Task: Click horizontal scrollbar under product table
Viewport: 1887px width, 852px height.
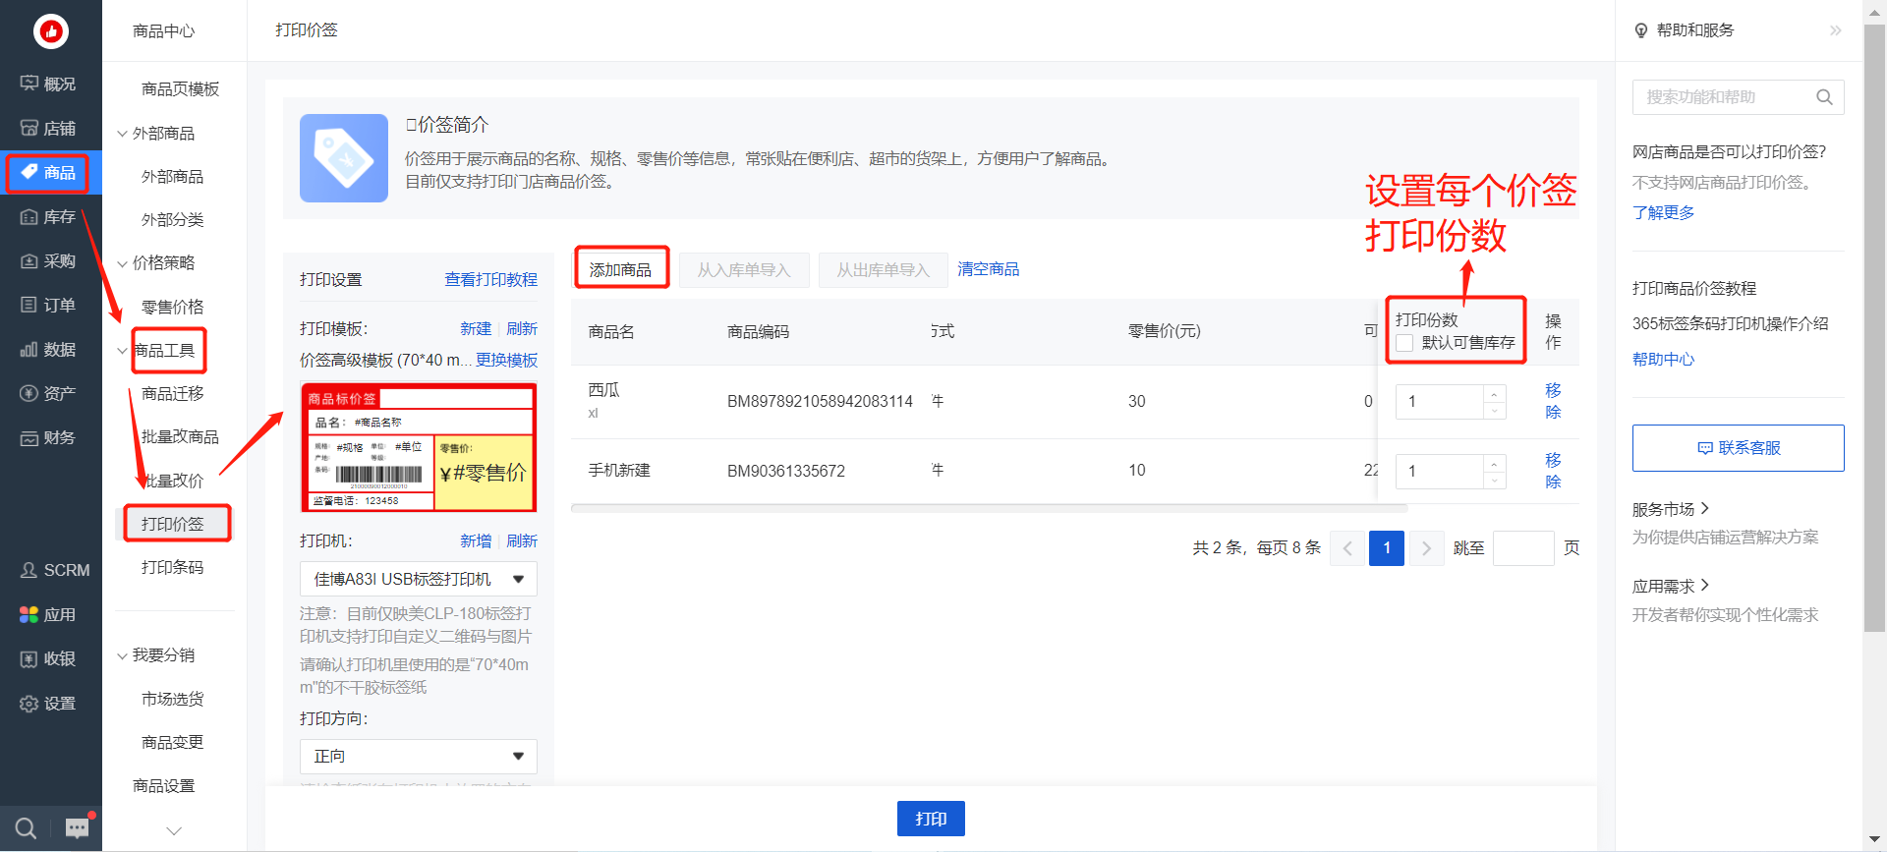Action: pos(989,509)
